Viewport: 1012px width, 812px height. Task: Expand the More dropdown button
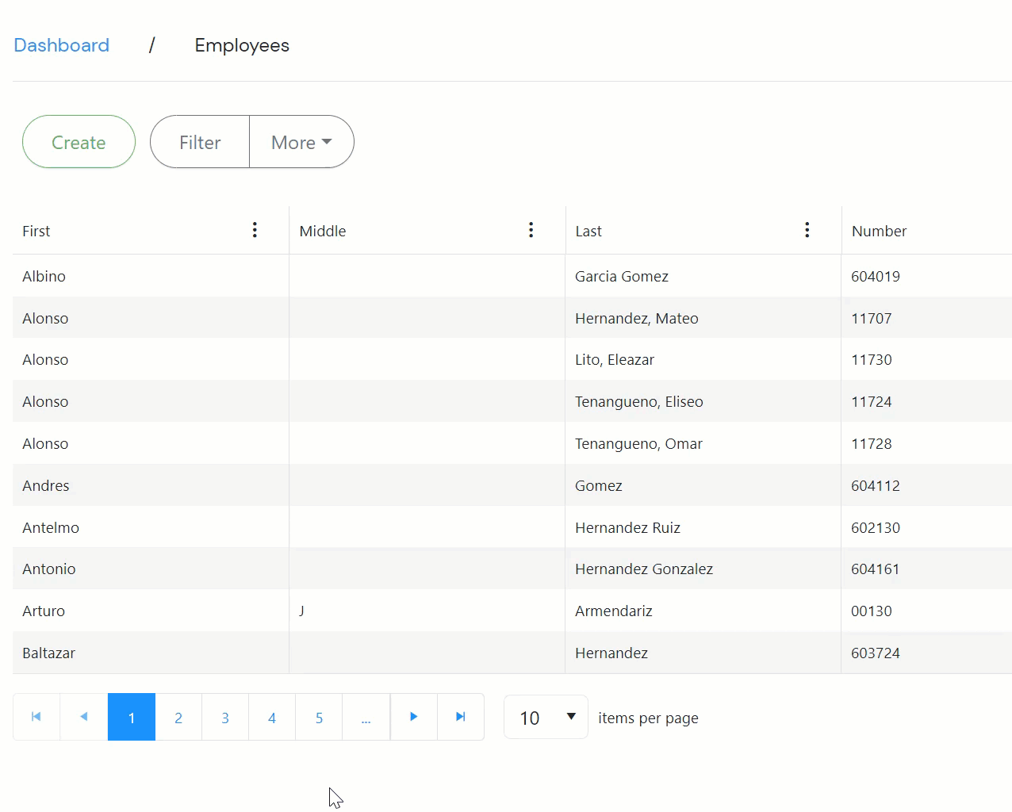pyautogui.click(x=301, y=142)
